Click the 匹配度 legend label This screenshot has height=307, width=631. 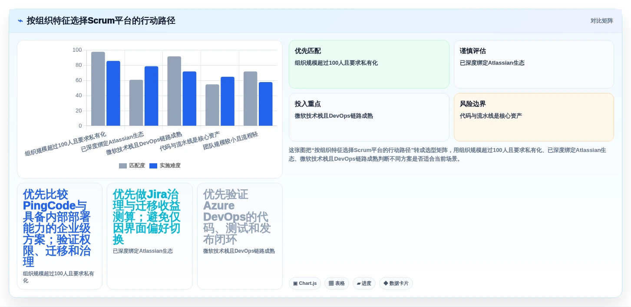click(x=137, y=166)
